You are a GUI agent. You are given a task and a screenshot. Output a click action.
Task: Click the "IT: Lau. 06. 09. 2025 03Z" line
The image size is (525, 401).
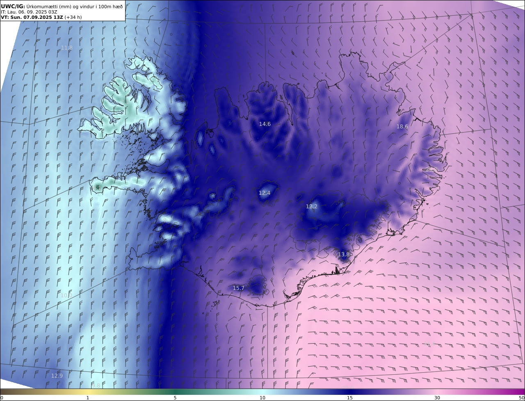(29, 12)
